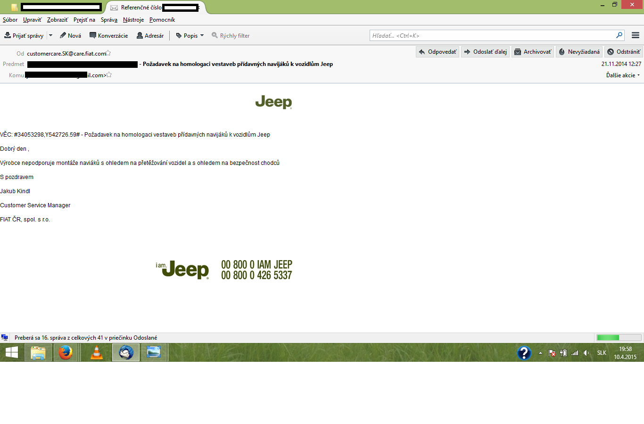Image resolution: width=644 pixels, height=424 pixels.
Task: Toggle the Rýchly filter
Action: pyautogui.click(x=231, y=35)
